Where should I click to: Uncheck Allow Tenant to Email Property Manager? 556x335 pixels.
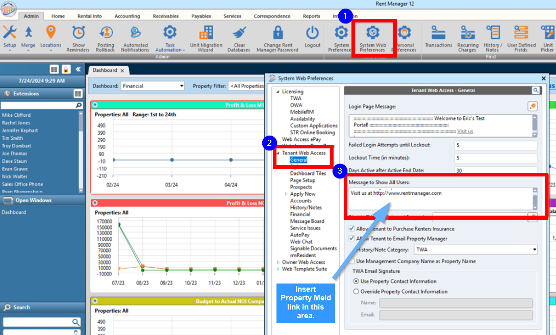[x=352, y=239]
